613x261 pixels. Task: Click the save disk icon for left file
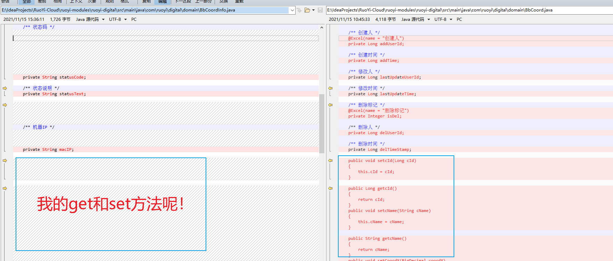(x=320, y=10)
